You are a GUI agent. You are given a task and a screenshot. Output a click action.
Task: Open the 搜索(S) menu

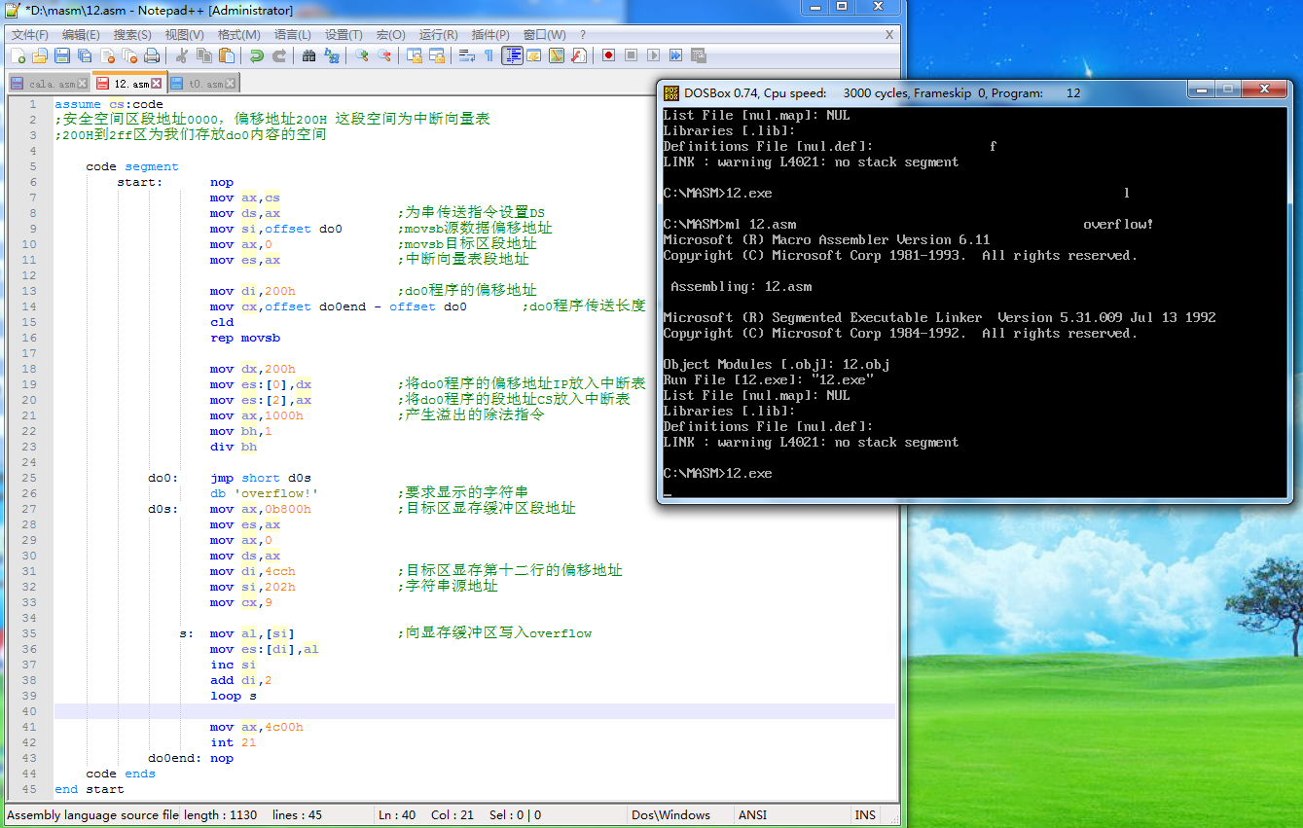132,34
